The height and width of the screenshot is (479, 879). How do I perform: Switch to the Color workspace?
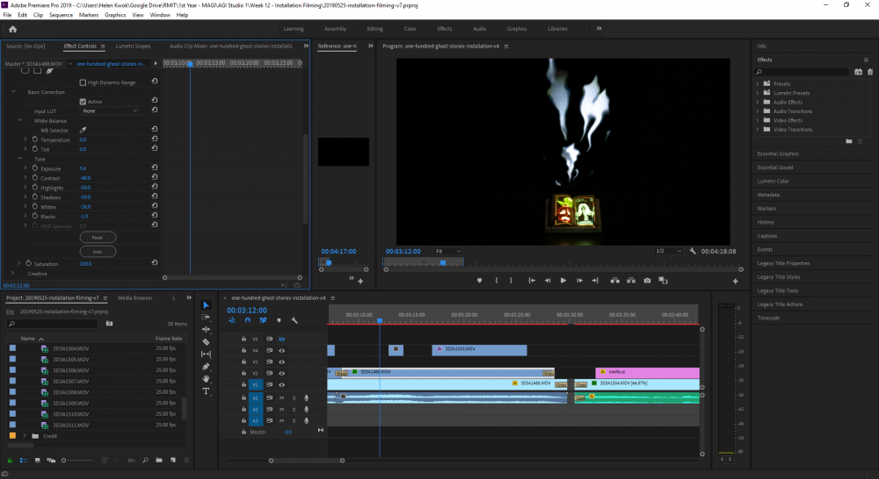(x=410, y=29)
